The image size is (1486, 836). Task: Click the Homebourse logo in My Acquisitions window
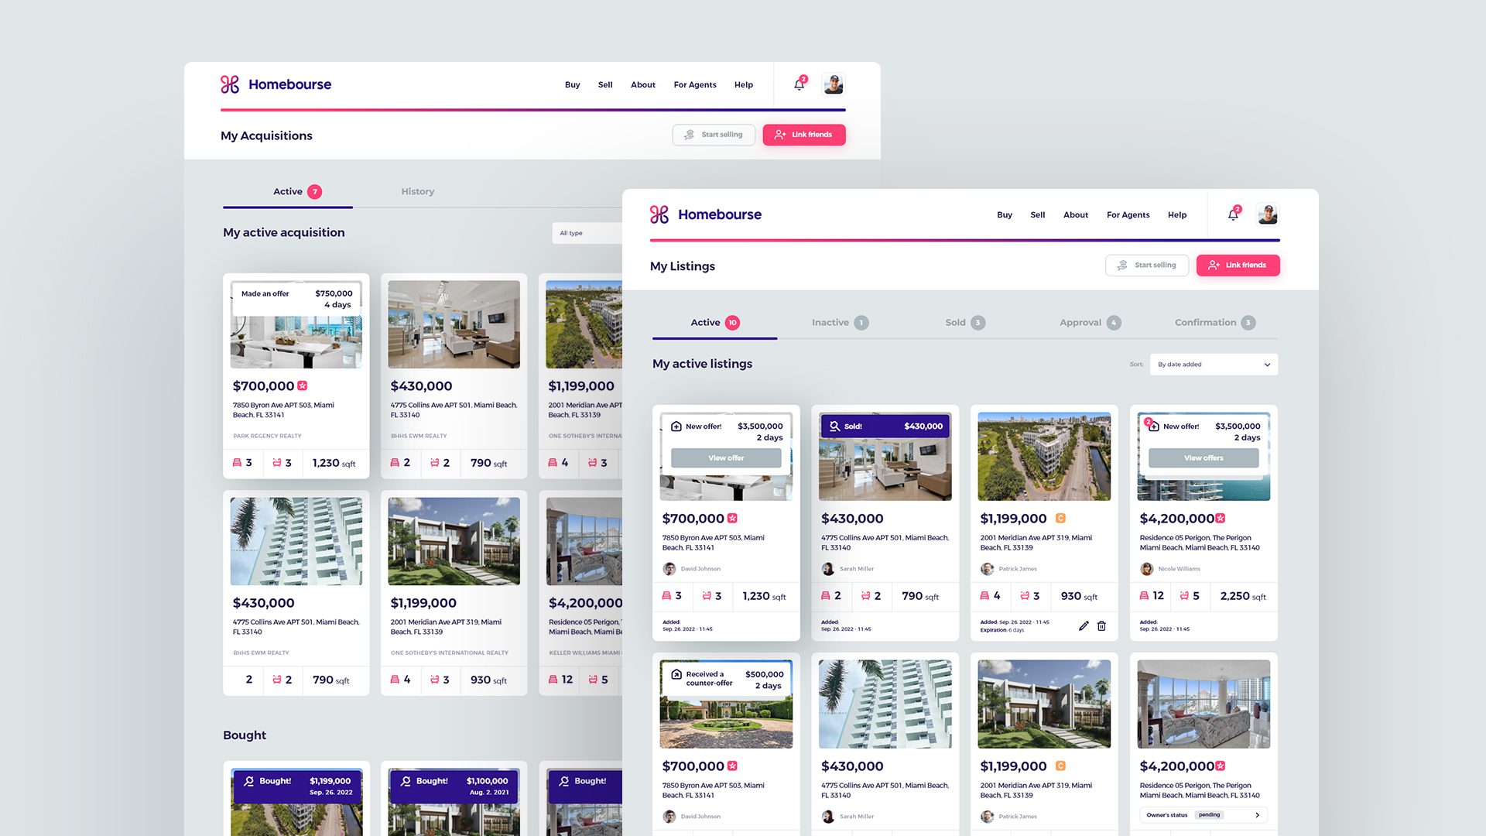pyautogui.click(x=276, y=84)
